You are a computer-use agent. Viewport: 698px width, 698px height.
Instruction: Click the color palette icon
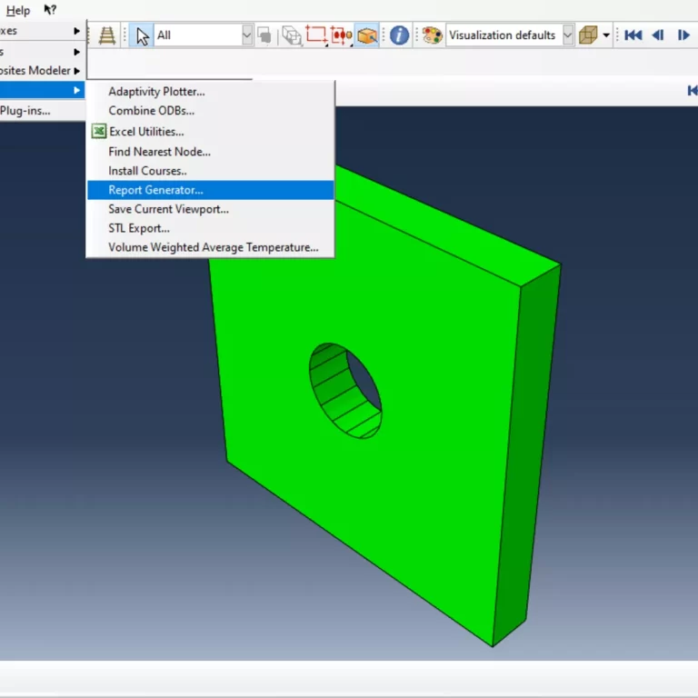(x=433, y=35)
